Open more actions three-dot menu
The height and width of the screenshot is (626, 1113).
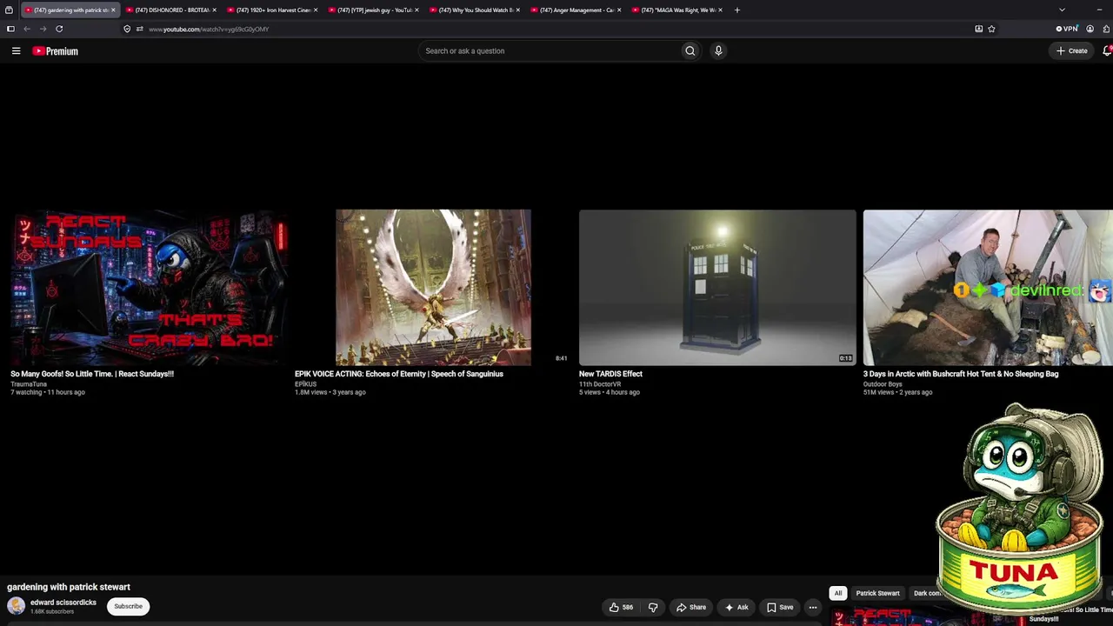pos(813,607)
